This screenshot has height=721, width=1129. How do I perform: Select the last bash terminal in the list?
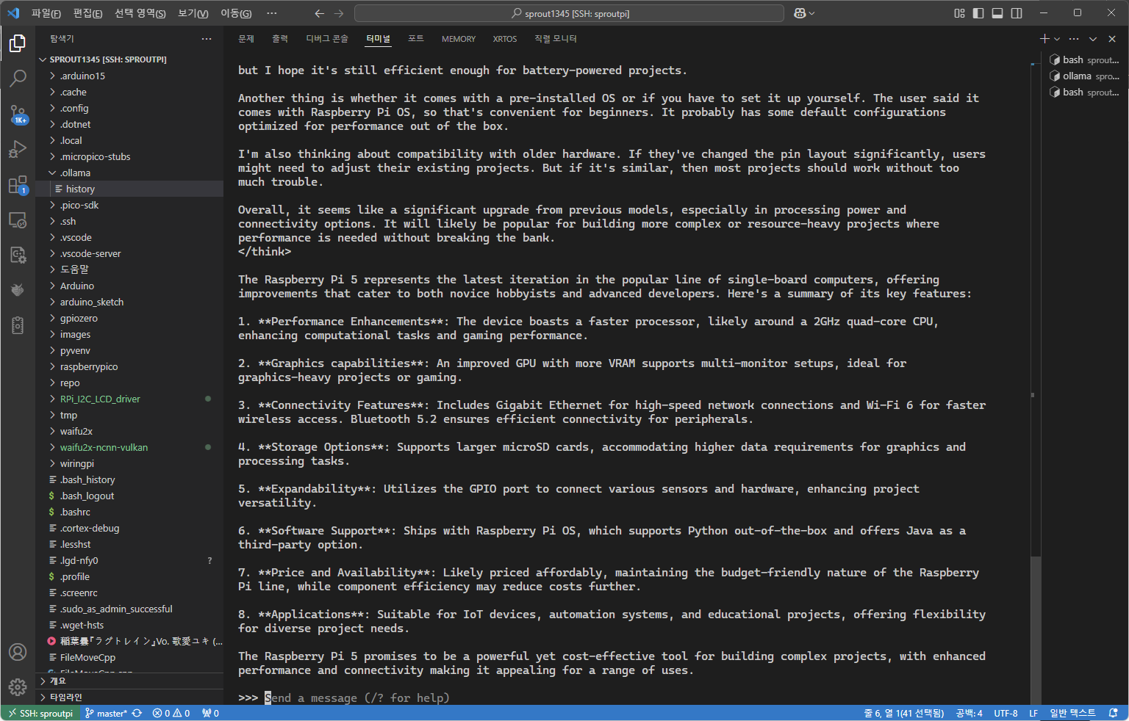1084,92
